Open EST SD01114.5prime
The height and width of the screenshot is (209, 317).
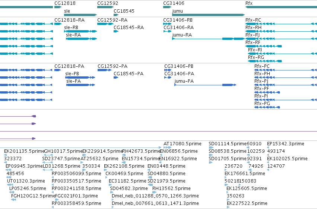[x=228, y=144]
